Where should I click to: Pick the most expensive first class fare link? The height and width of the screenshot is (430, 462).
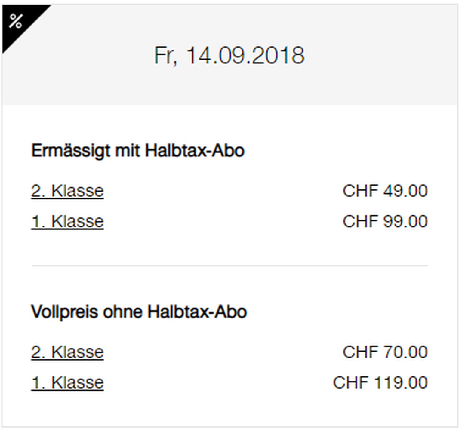67,382
